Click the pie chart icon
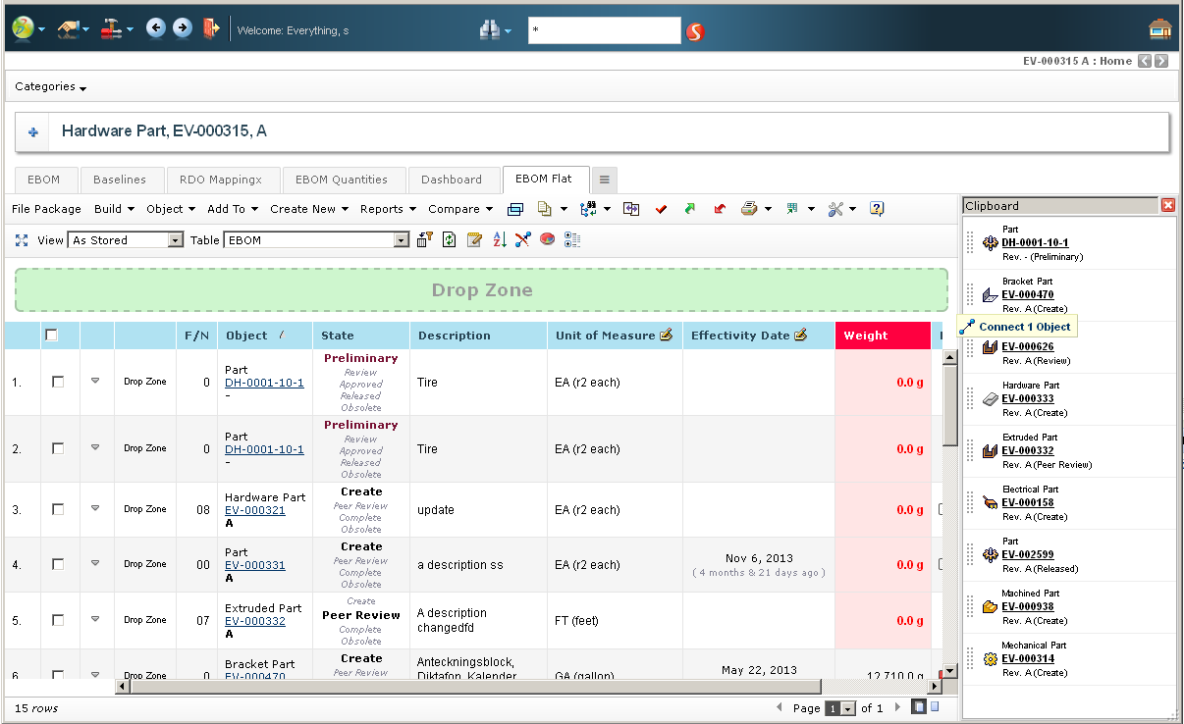This screenshot has width=1184, height=724. tap(547, 240)
